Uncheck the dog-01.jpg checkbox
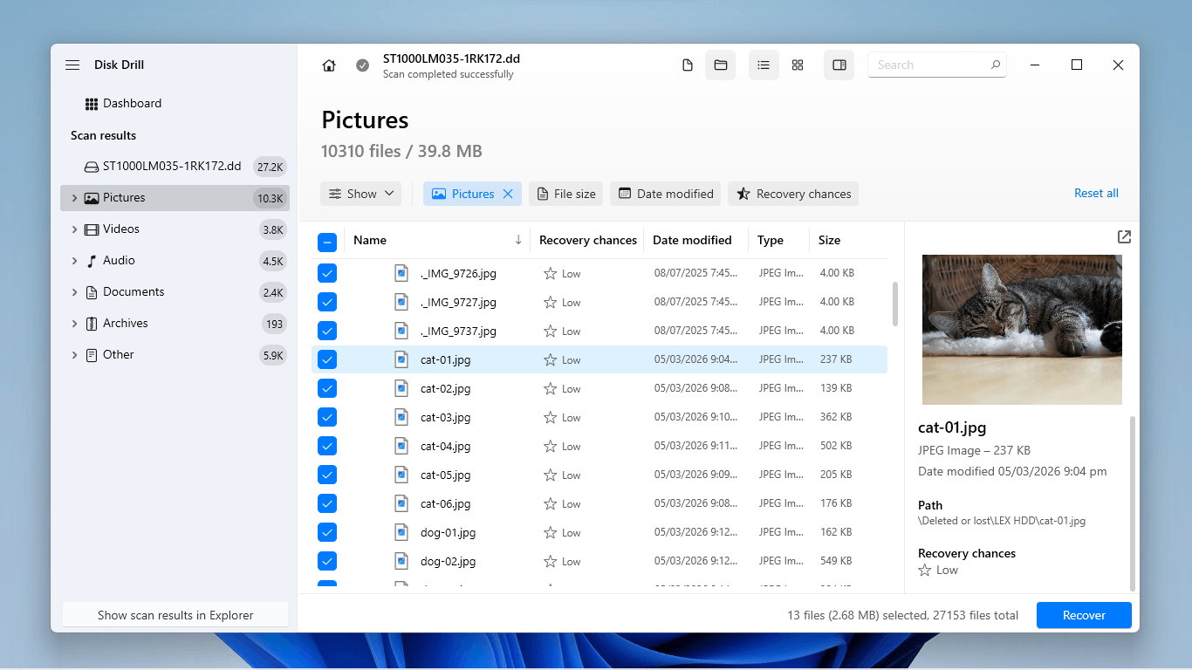Screen dimensions: 1192x670 [x=327, y=532]
